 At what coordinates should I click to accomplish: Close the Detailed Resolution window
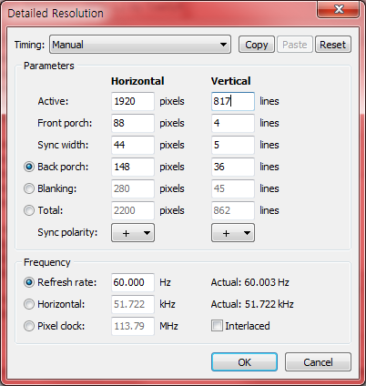pos(339,9)
